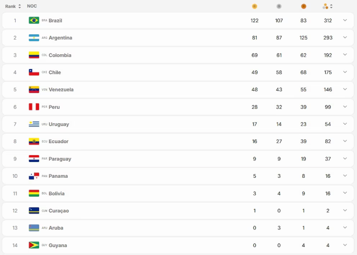Toggle sort arrows next to total medals
The width and height of the screenshot is (357, 255).
coord(331,6)
